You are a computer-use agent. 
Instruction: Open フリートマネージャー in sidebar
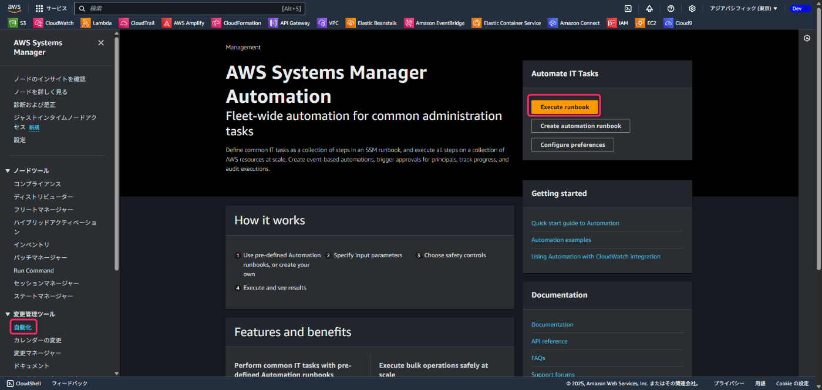click(x=43, y=210)
